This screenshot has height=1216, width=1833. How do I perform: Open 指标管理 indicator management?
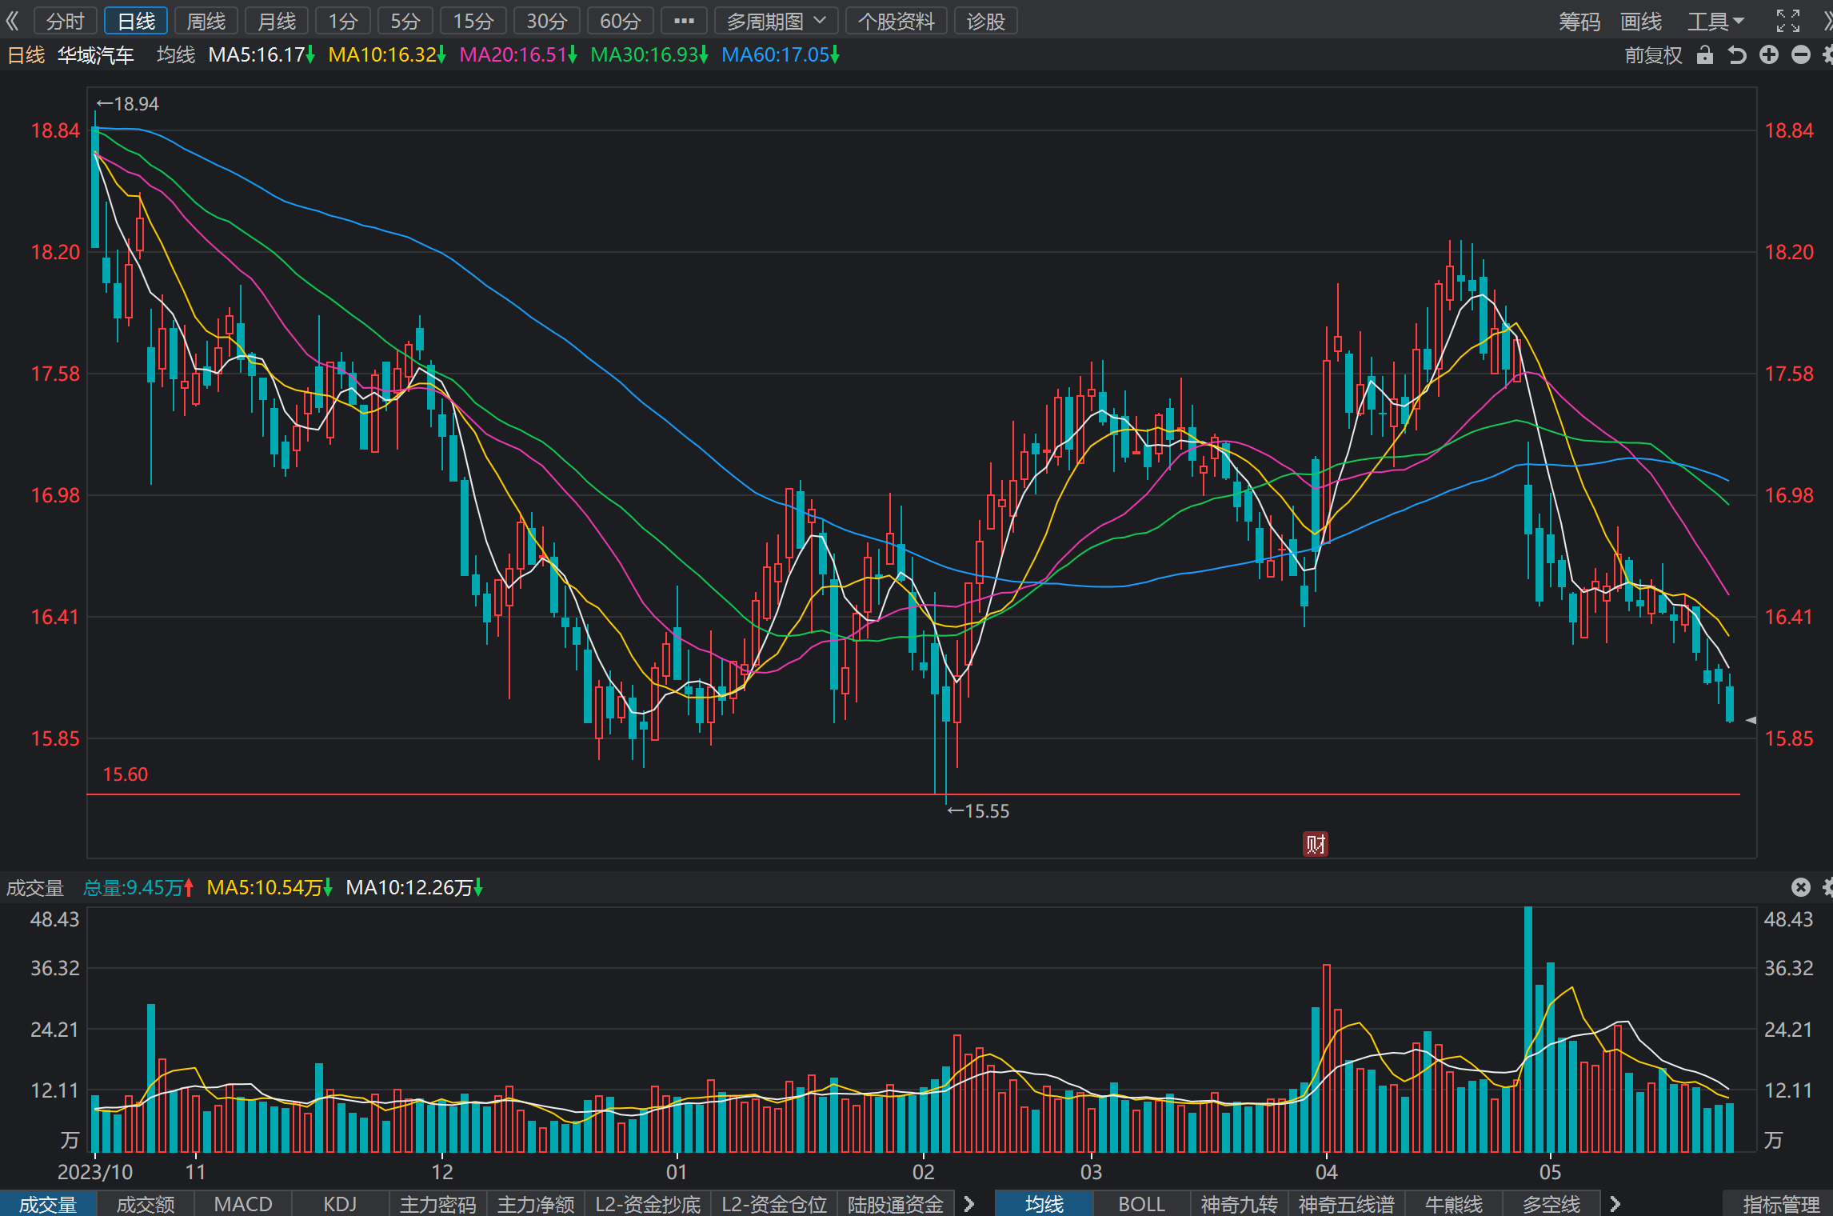1781,1203
